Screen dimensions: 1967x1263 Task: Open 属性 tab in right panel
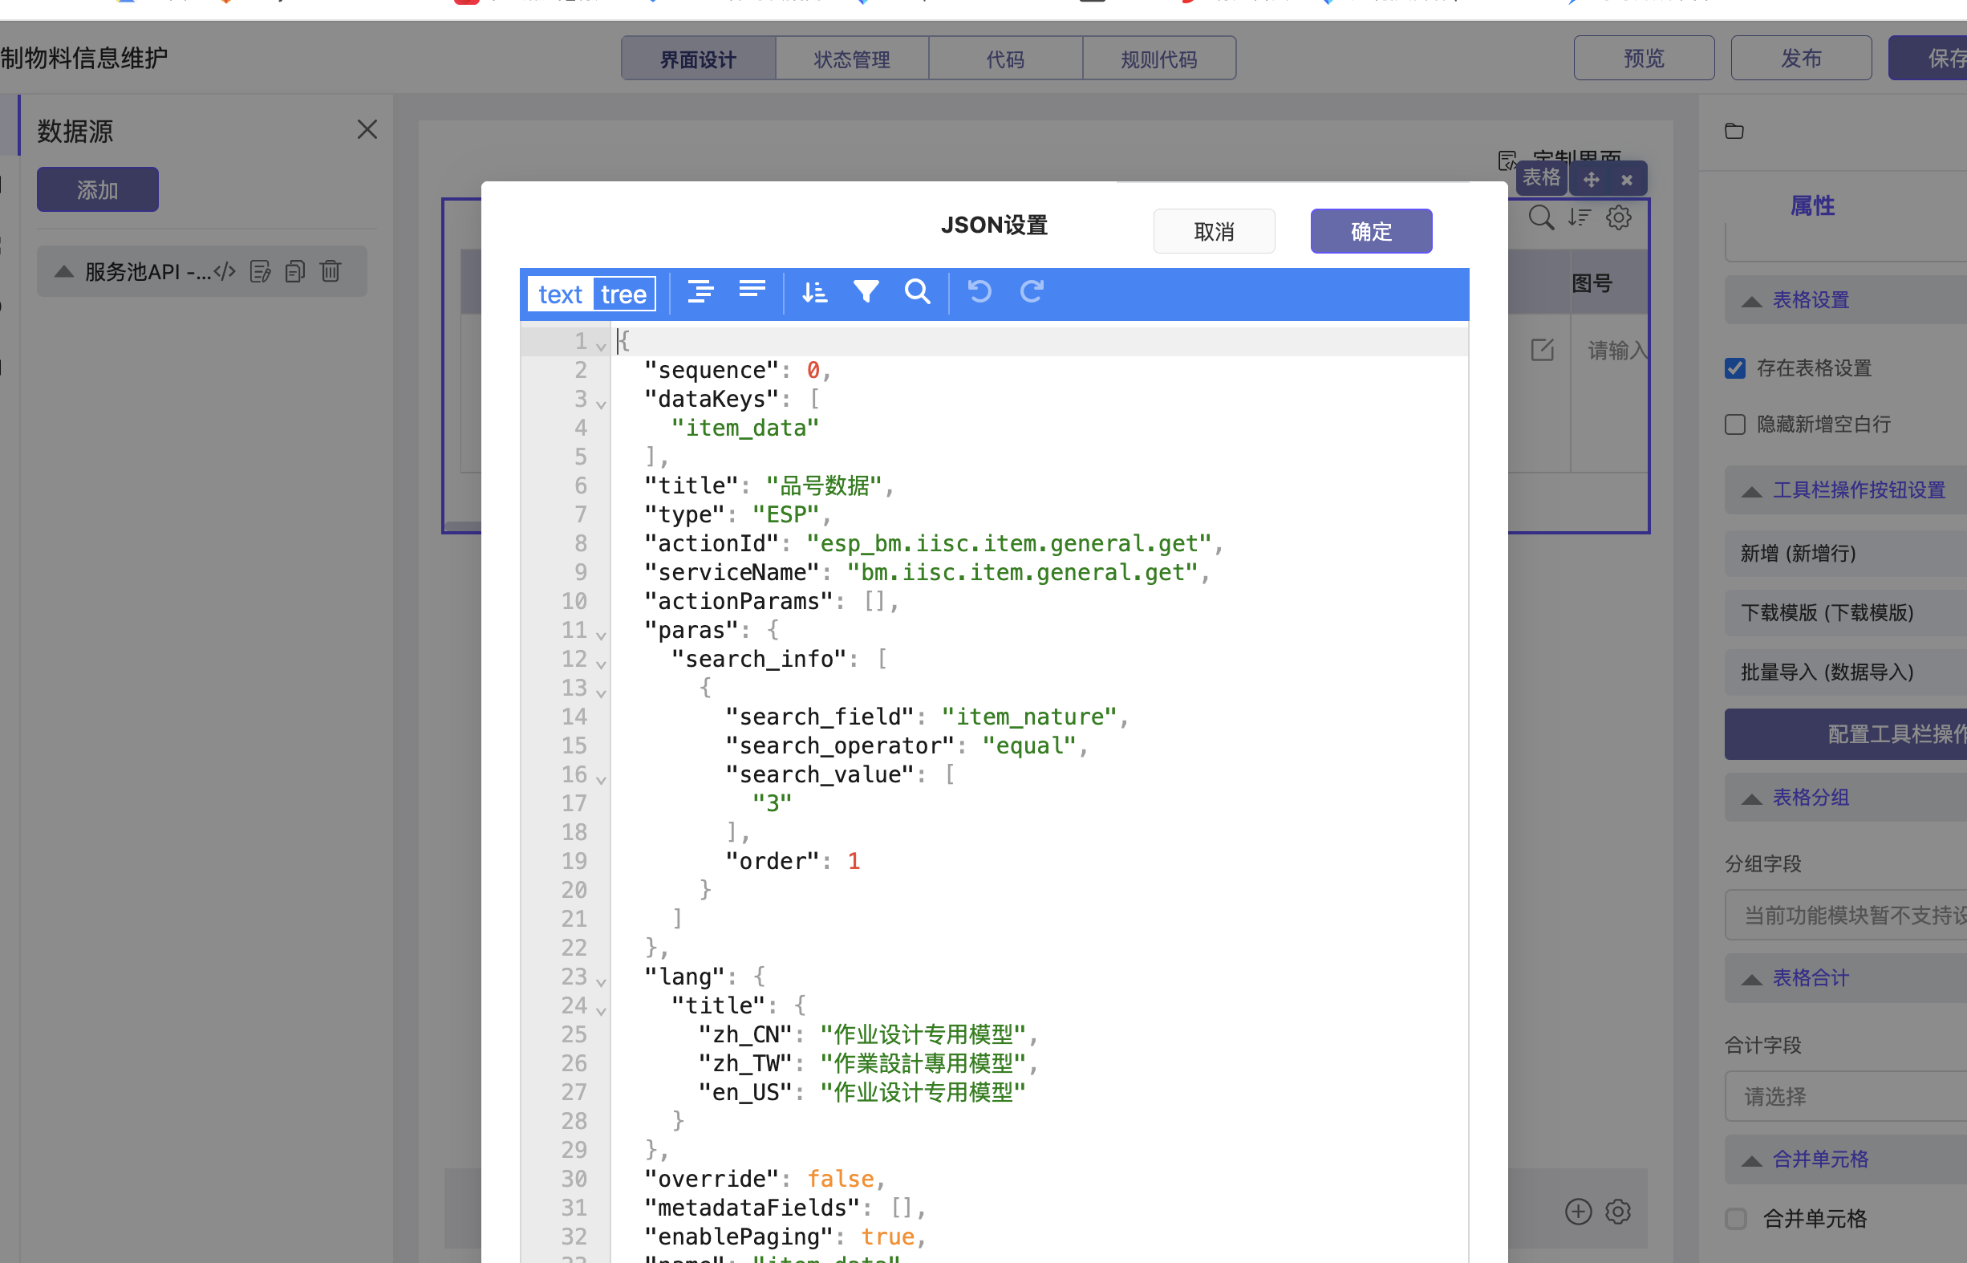pos(1813,206)
